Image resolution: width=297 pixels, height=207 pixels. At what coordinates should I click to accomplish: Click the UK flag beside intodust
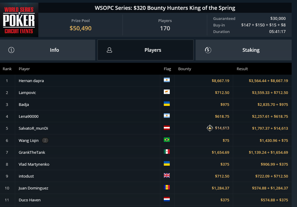[x=167, y=175]
